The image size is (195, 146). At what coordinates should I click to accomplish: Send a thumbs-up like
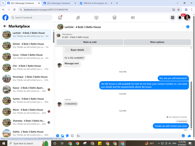189,136
